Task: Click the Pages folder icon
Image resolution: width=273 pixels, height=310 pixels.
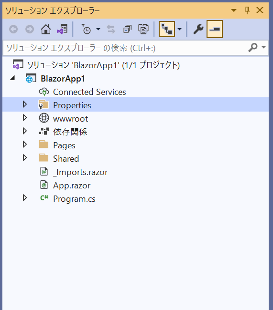Action: (44, 145)
